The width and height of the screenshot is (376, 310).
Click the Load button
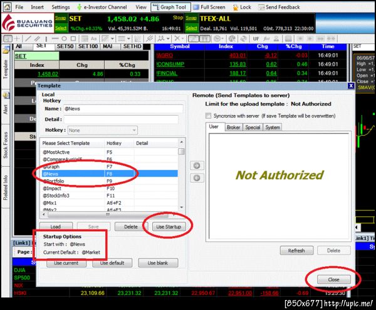56,227
